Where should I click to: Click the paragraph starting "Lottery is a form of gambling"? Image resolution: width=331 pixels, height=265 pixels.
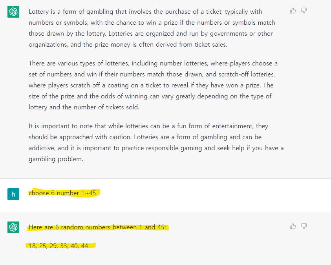click(x=152, y=28)
